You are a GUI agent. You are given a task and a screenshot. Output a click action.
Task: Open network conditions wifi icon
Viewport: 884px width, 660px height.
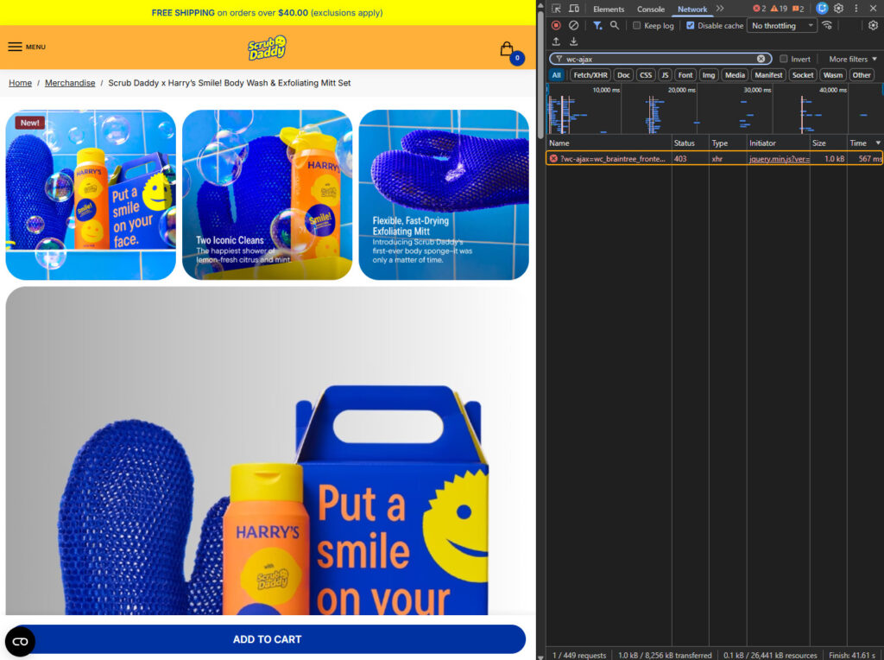(x=827, y=25)
